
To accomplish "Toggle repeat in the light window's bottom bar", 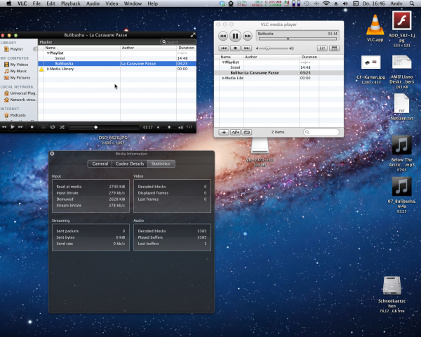I will pyautogui.click(x=247, y=132).
